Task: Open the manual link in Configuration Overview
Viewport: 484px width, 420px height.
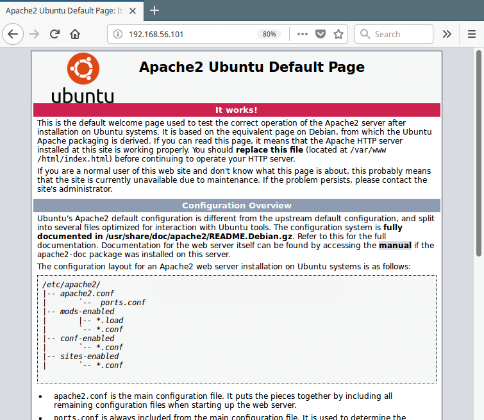Action: pyautogui.click(x=395, y=245)
